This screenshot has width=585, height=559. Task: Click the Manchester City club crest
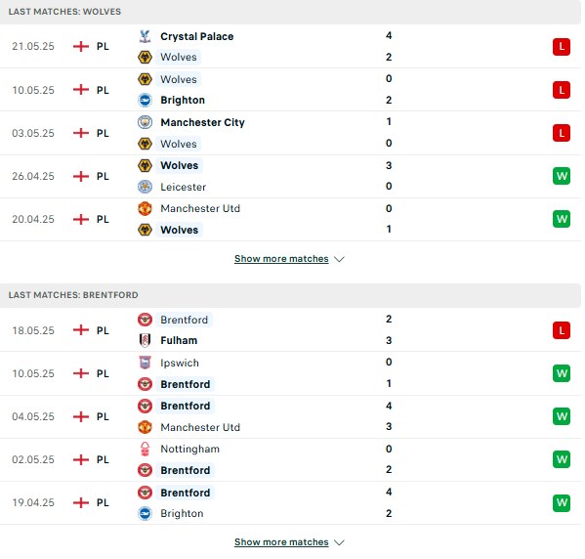145,122
